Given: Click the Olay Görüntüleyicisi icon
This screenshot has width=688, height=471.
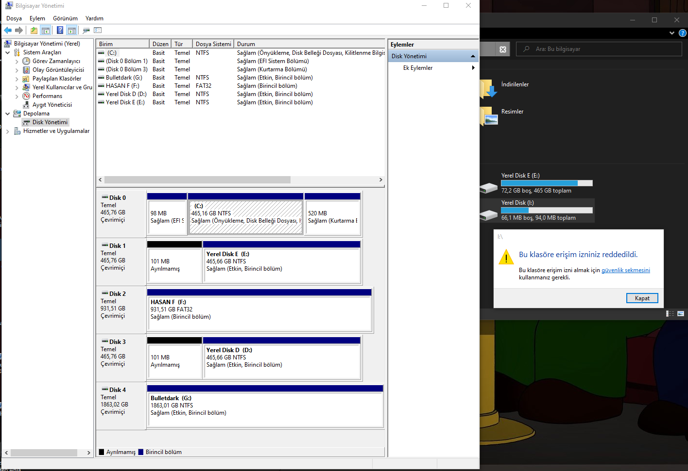Looking at the screenshot, I should 26,70.
